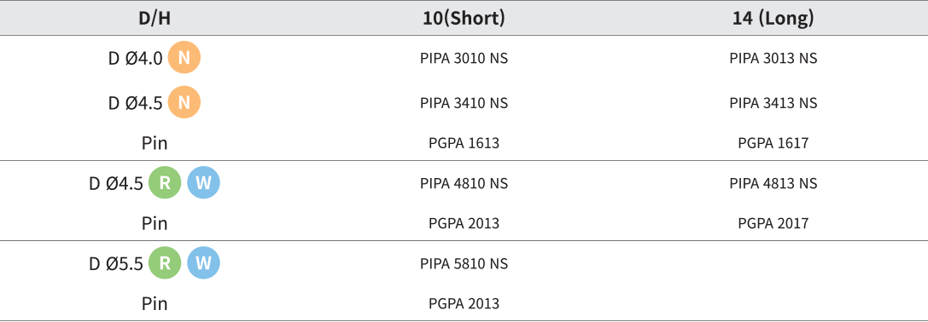Click the orange N badge beside D Ø4.0
Screen dimensions: 928x322
click(x=184, y=58)
